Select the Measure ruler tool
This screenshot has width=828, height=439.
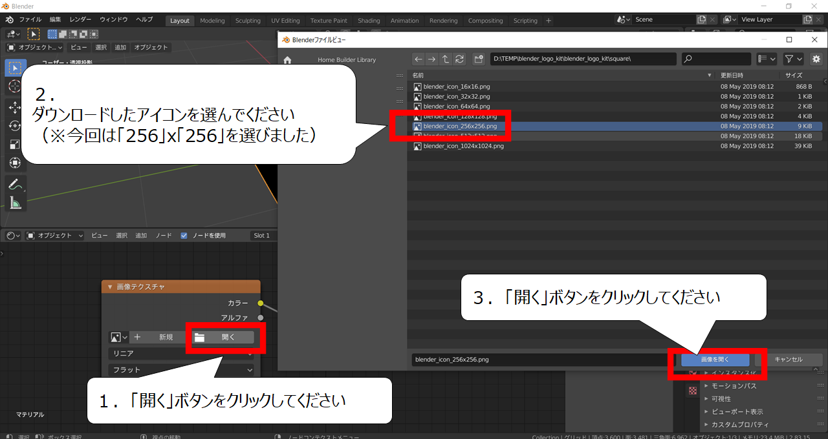[16, 203]
